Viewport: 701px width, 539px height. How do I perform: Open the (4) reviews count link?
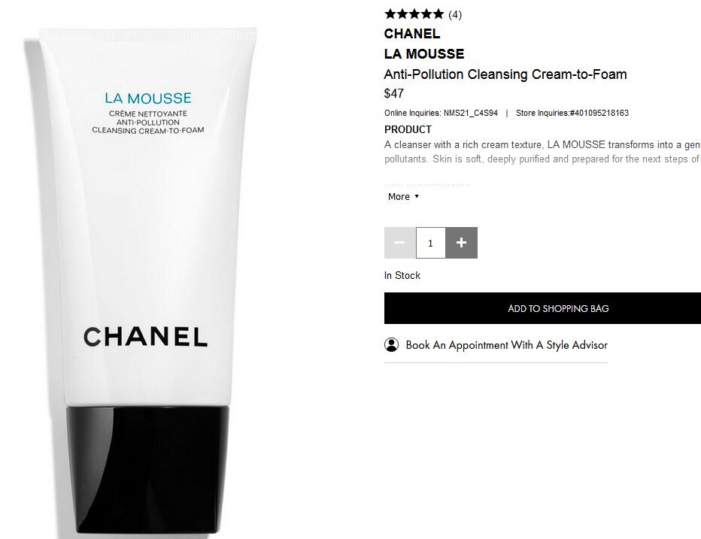(x=455, y=15)
